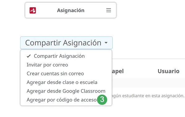
Task: Click the red app logo icon
Action: 33,10
